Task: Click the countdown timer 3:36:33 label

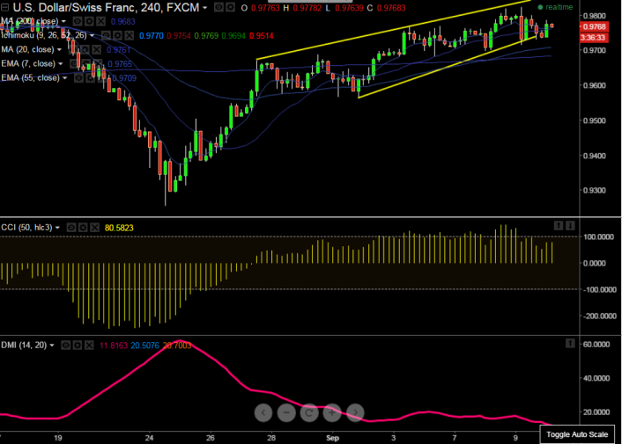Action: coord(594,38)
